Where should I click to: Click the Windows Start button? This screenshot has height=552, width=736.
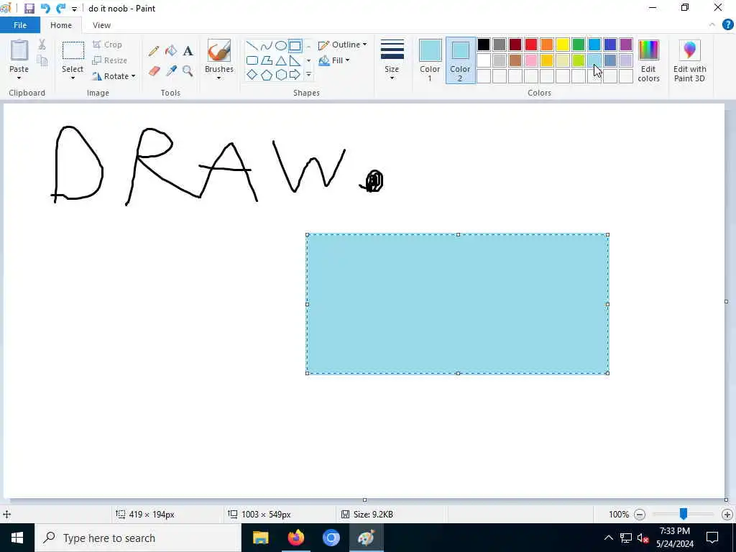17,538
